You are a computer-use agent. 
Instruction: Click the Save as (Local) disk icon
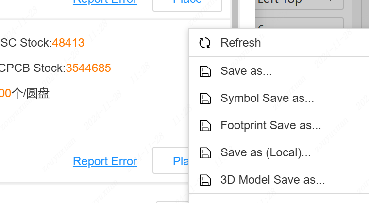(205, 153)
